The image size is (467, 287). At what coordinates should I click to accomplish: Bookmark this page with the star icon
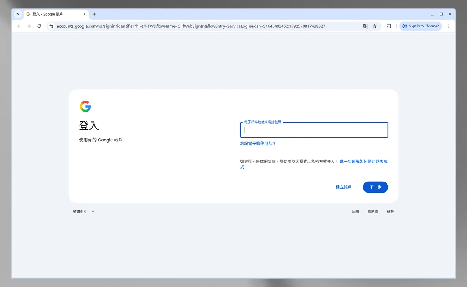pos(375,26)
